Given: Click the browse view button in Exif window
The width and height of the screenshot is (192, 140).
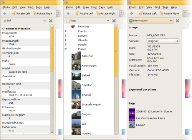Looking at the screenshot, I should (60, 14).
